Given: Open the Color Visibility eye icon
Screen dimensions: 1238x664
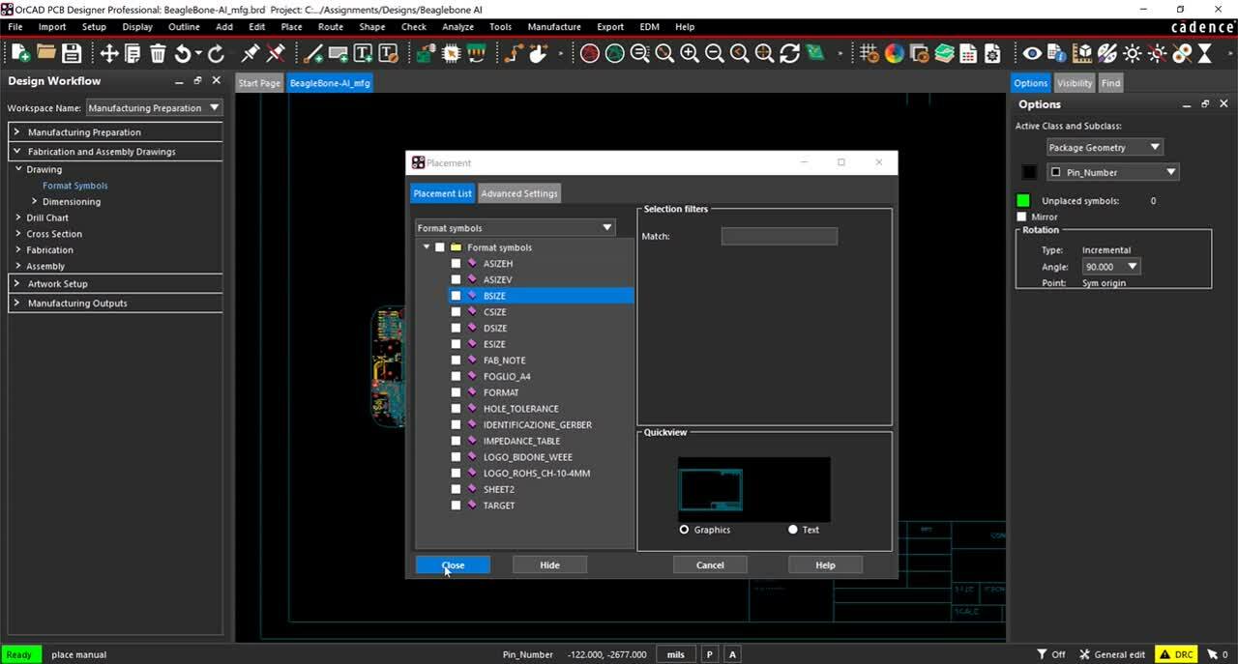Looking at the screenshot, I should tap(1032, 52).
